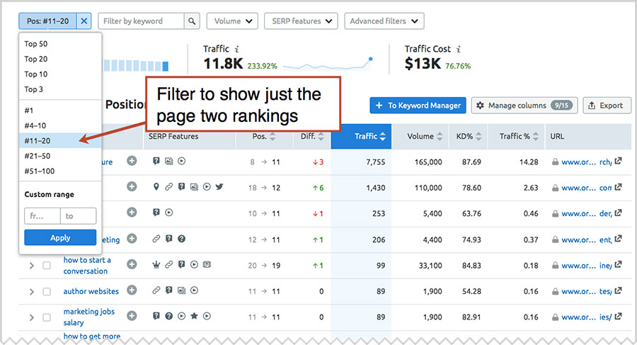
Task: Click the question mark SERP icon in 4,400 row
Action: (x=182, y=239)
